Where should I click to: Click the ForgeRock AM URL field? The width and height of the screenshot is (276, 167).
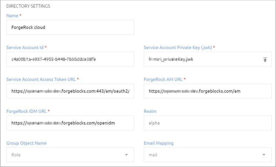208,91
